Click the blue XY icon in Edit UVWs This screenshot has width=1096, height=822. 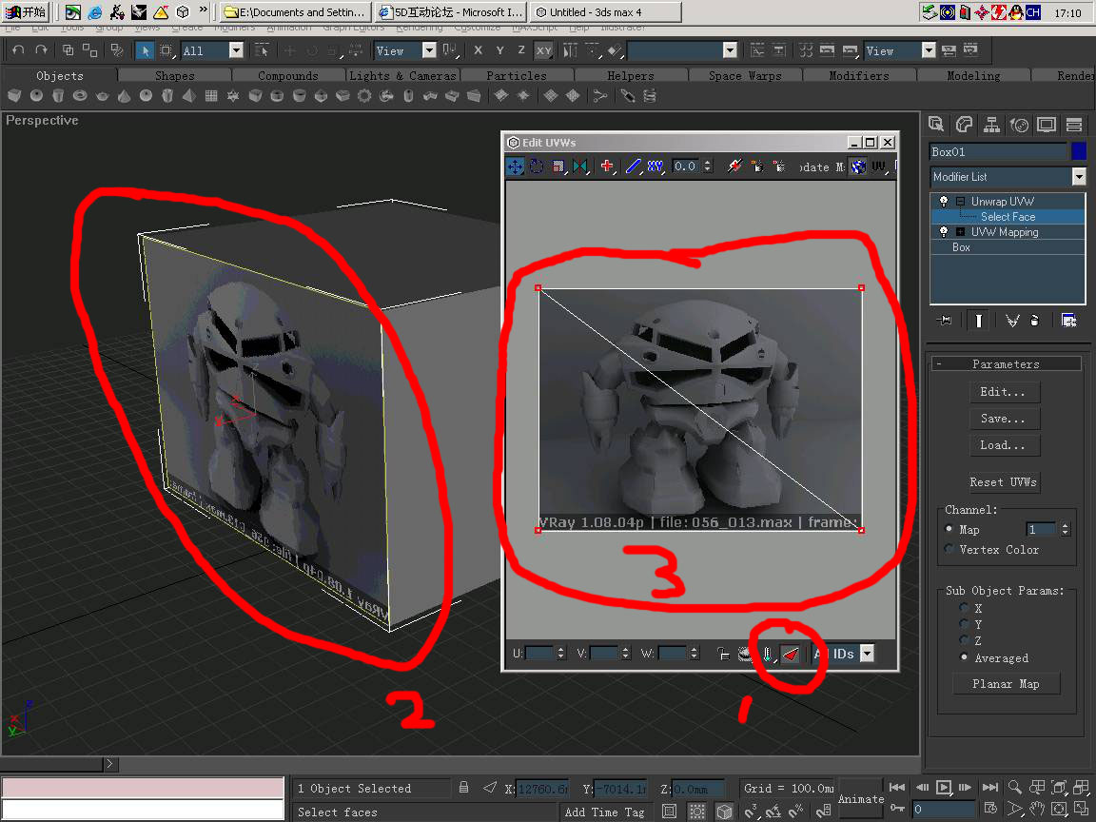pos(655,166)
